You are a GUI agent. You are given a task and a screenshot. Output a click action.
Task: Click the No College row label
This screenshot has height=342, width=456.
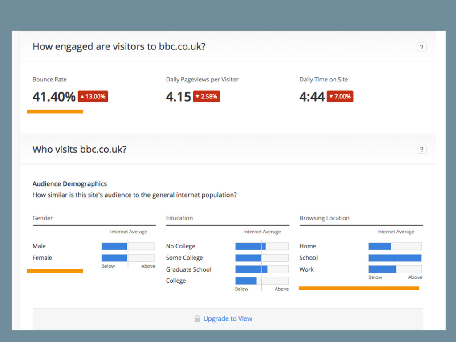(x=181, y=246)
